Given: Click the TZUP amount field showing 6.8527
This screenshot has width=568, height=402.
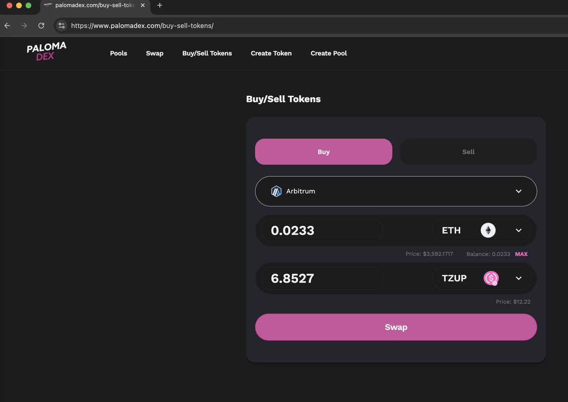Looking at the screenshot, I should [x=322, y=278].
